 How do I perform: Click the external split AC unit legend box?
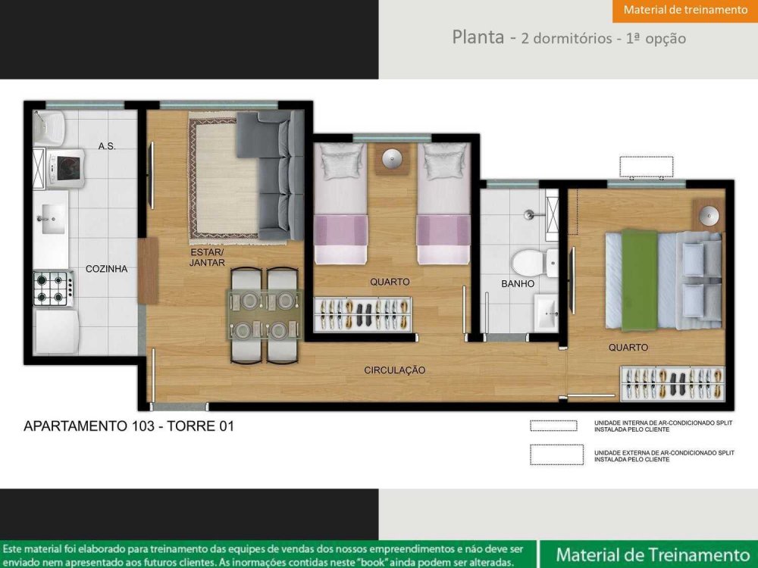coord(556,454)
